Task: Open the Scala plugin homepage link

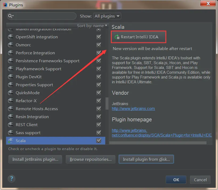Action: pyautogui.click(x=162, y=133)
